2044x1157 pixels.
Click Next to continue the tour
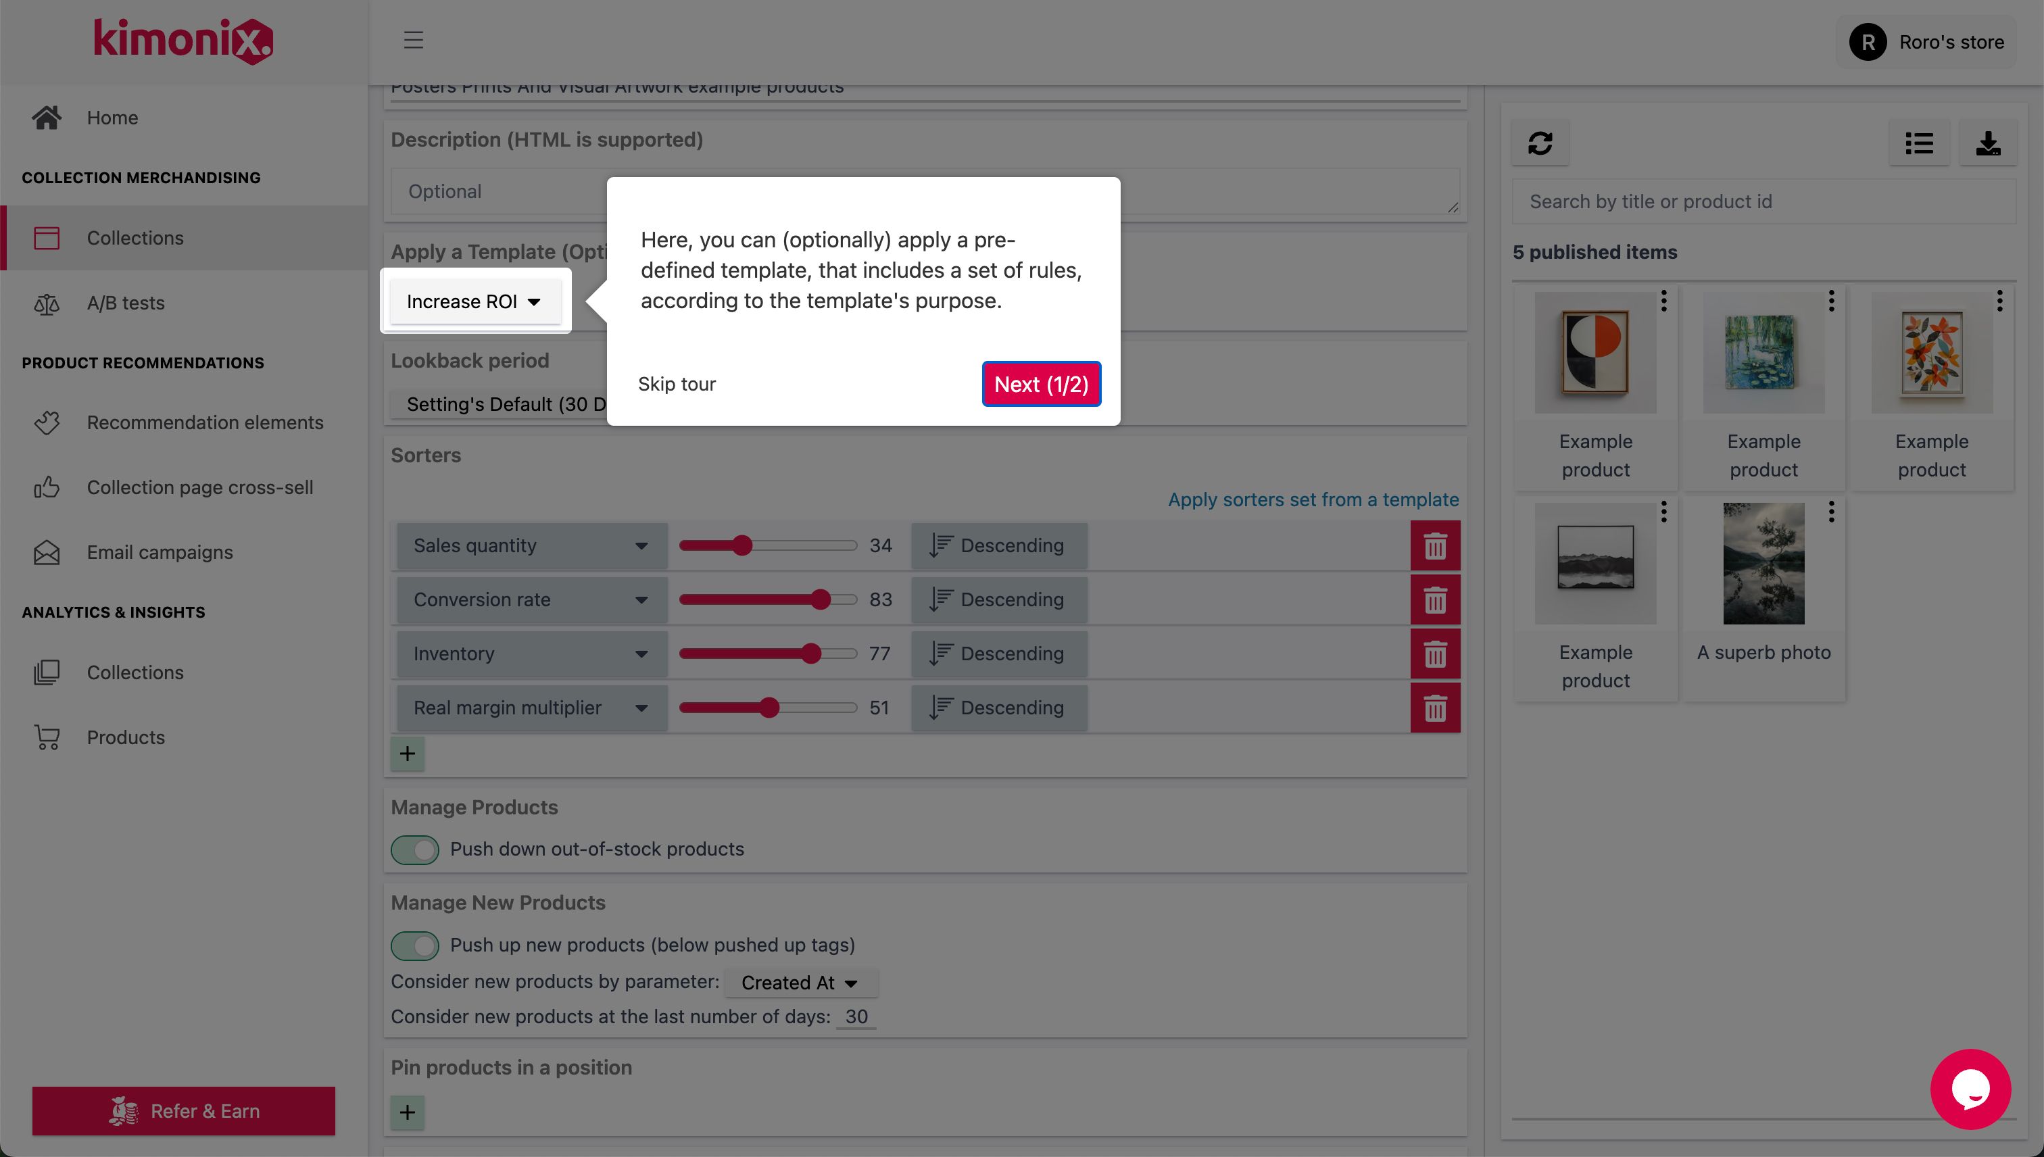(1041, 384)
